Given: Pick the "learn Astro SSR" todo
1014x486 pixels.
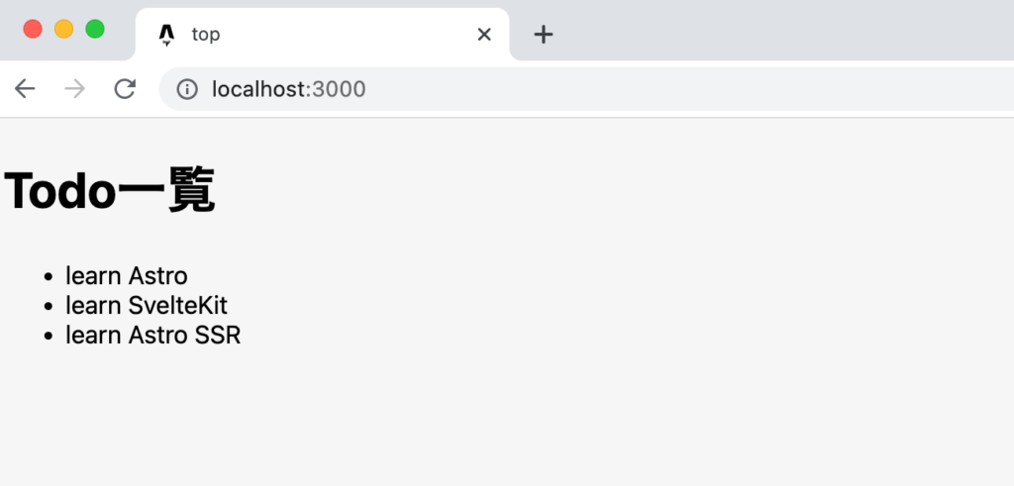Looking at the screenshot, I should point(153,335).
